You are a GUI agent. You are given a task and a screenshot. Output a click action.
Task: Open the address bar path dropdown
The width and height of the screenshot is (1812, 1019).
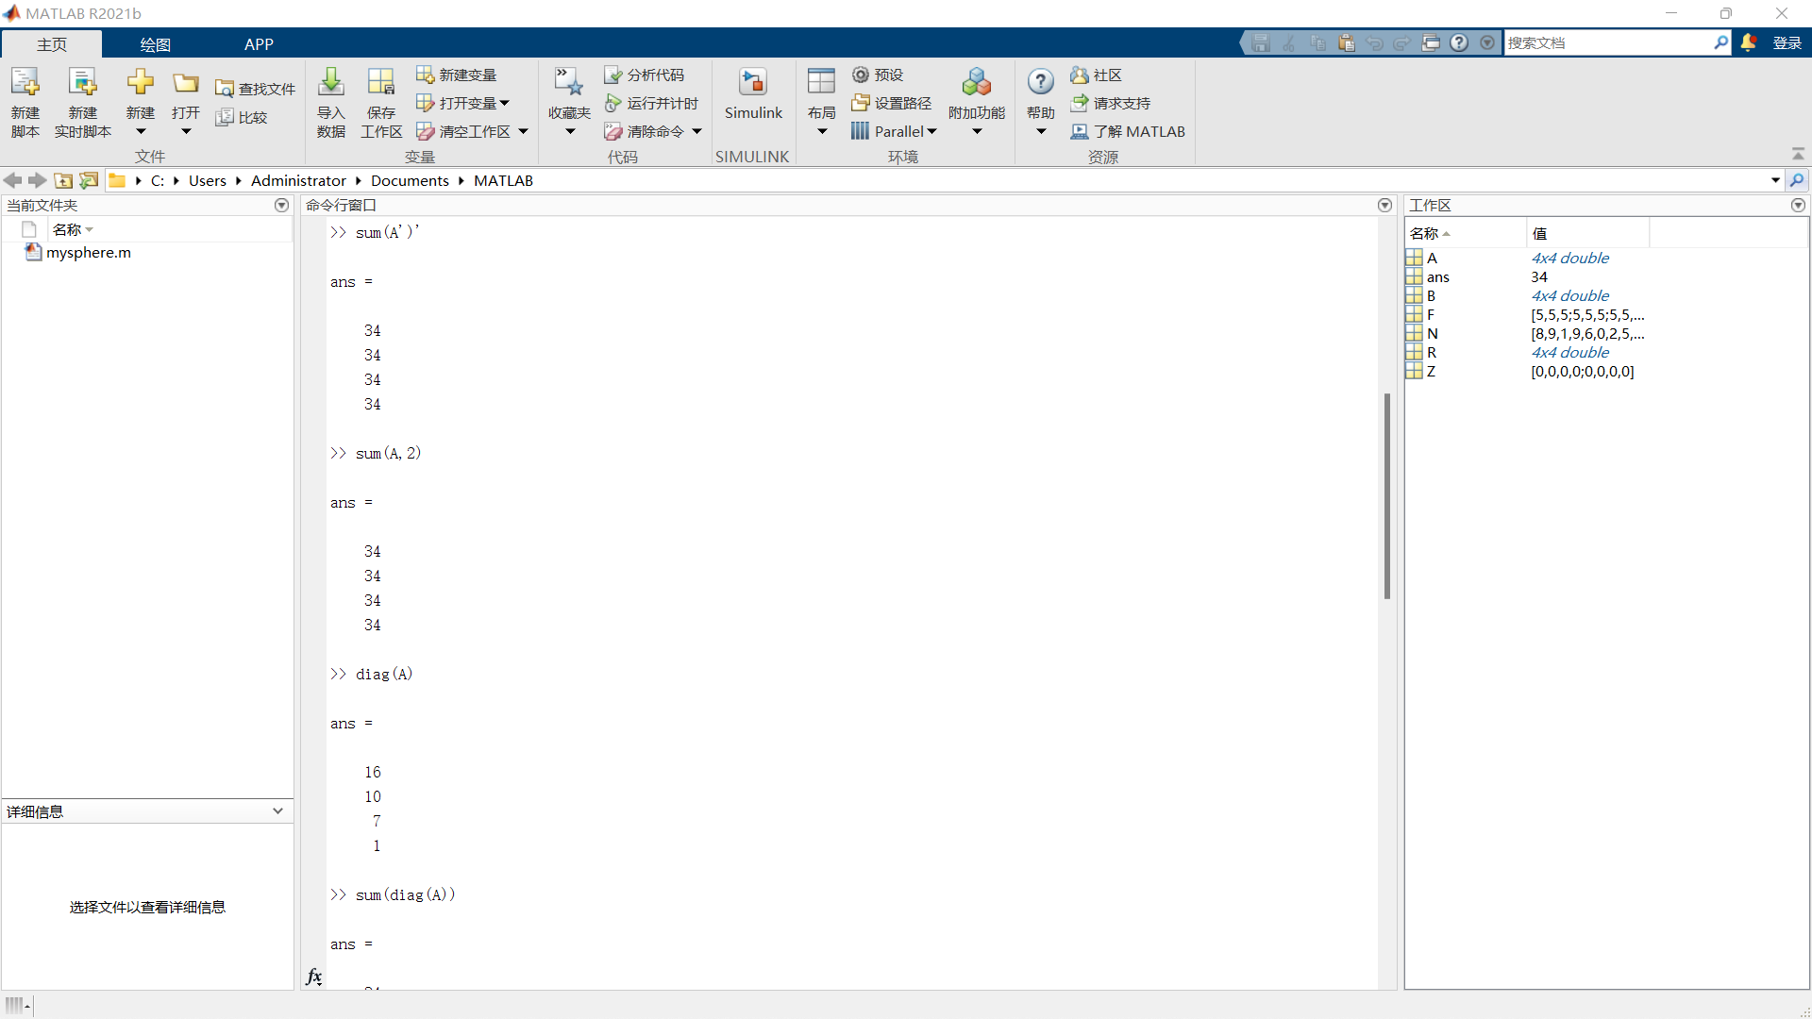coord(1775,180)
